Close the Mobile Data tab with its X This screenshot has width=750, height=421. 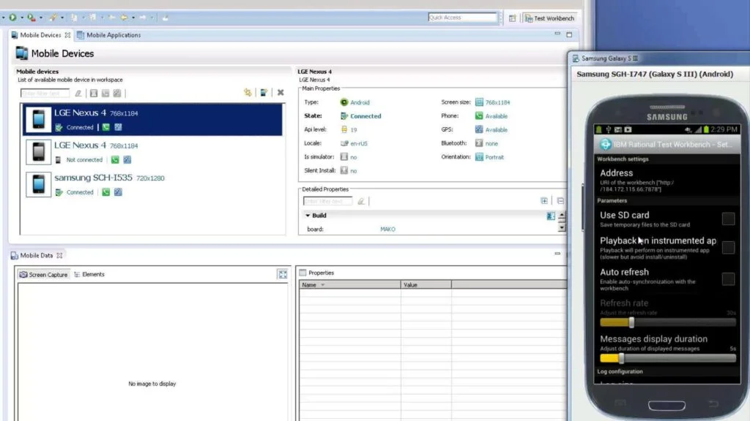59,256
